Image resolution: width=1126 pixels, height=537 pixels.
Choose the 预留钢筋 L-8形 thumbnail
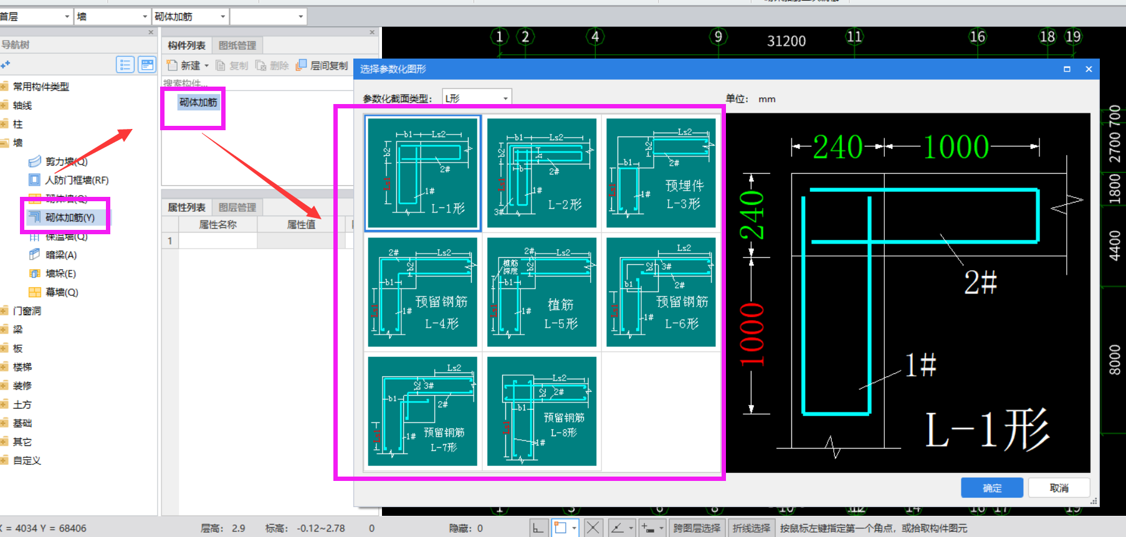pos(542,411)
